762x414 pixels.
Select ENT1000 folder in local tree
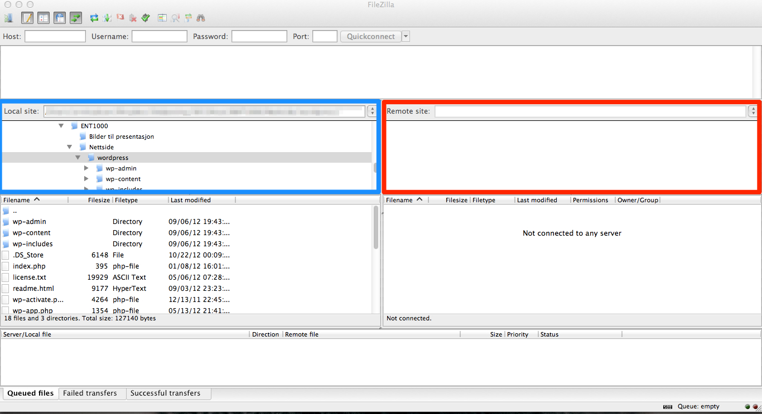(94, 126)
